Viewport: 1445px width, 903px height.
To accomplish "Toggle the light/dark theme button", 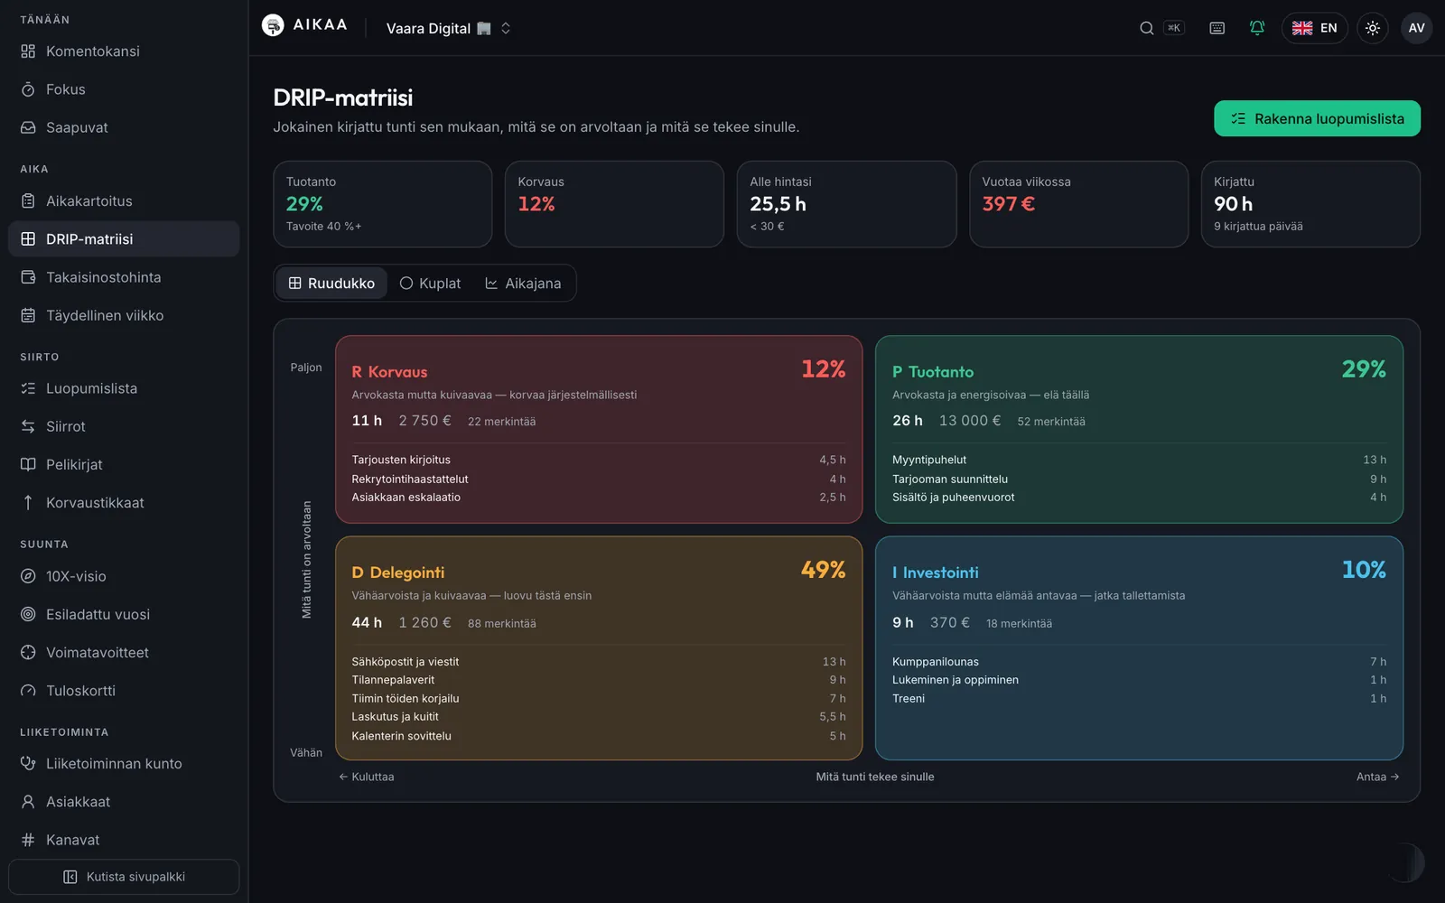I will [x=1372, y=28].
